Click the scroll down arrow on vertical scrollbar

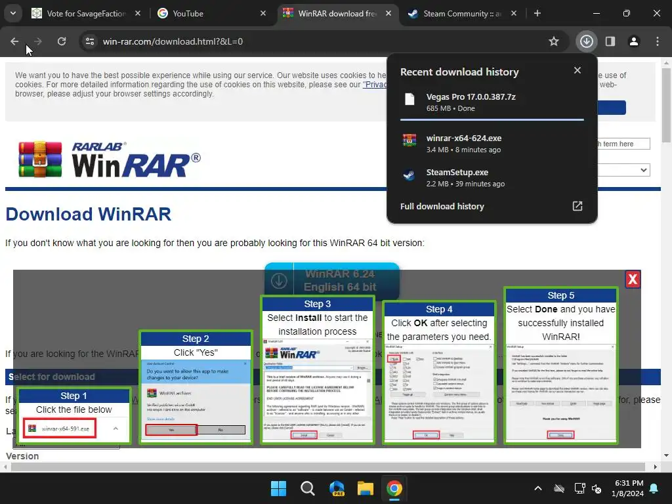pyautogui.click(x=667, y=455)
